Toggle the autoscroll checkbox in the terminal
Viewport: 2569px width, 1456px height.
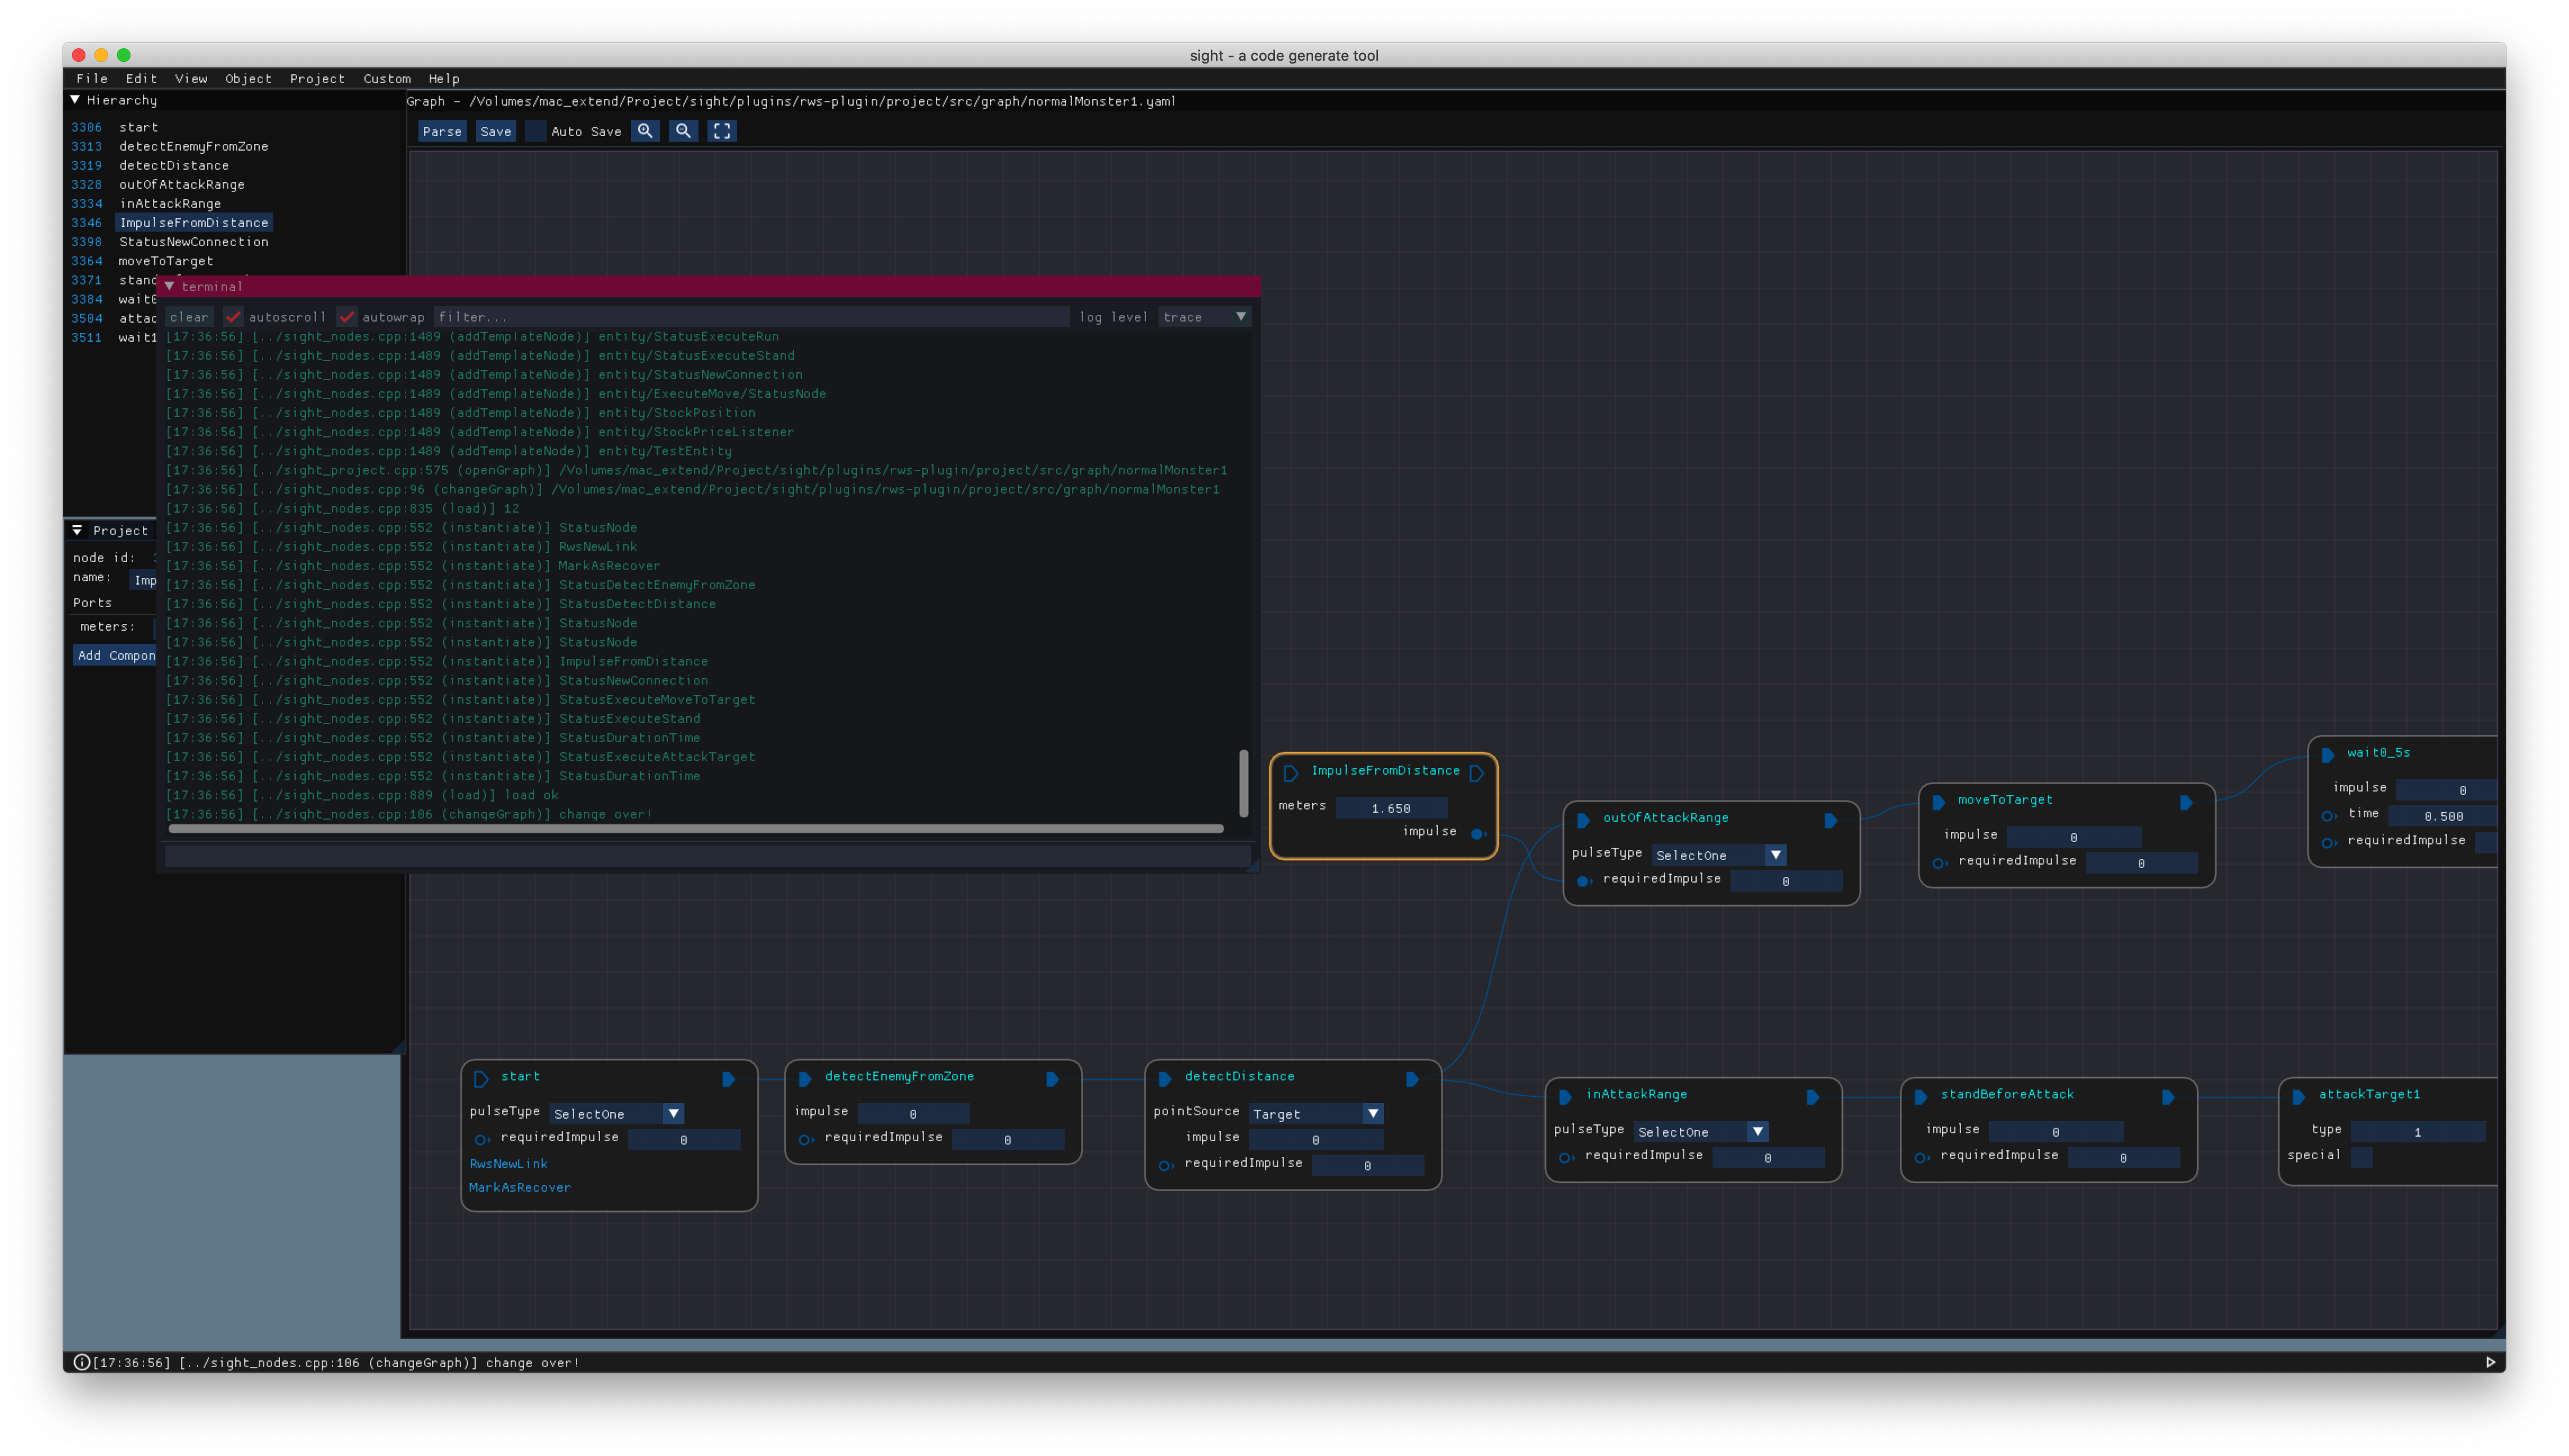coord(233,317)
